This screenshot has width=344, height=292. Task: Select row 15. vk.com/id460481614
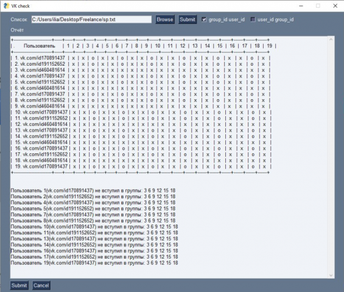(141, 142)
